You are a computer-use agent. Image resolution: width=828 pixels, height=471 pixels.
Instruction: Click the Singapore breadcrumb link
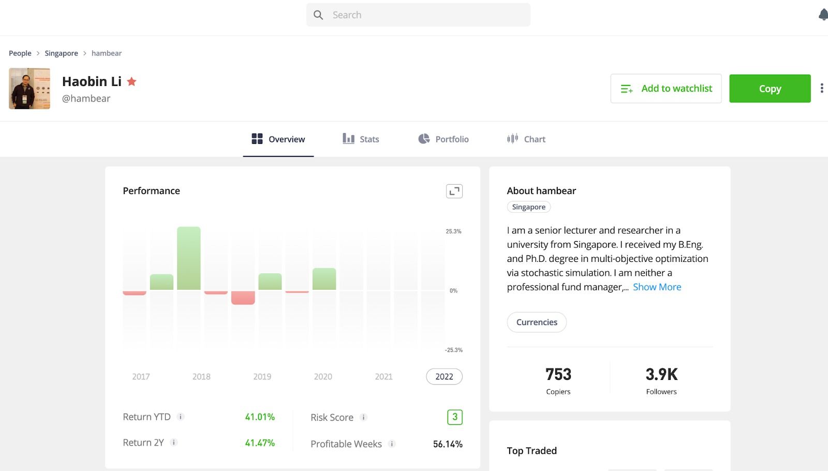coord(61,53)
